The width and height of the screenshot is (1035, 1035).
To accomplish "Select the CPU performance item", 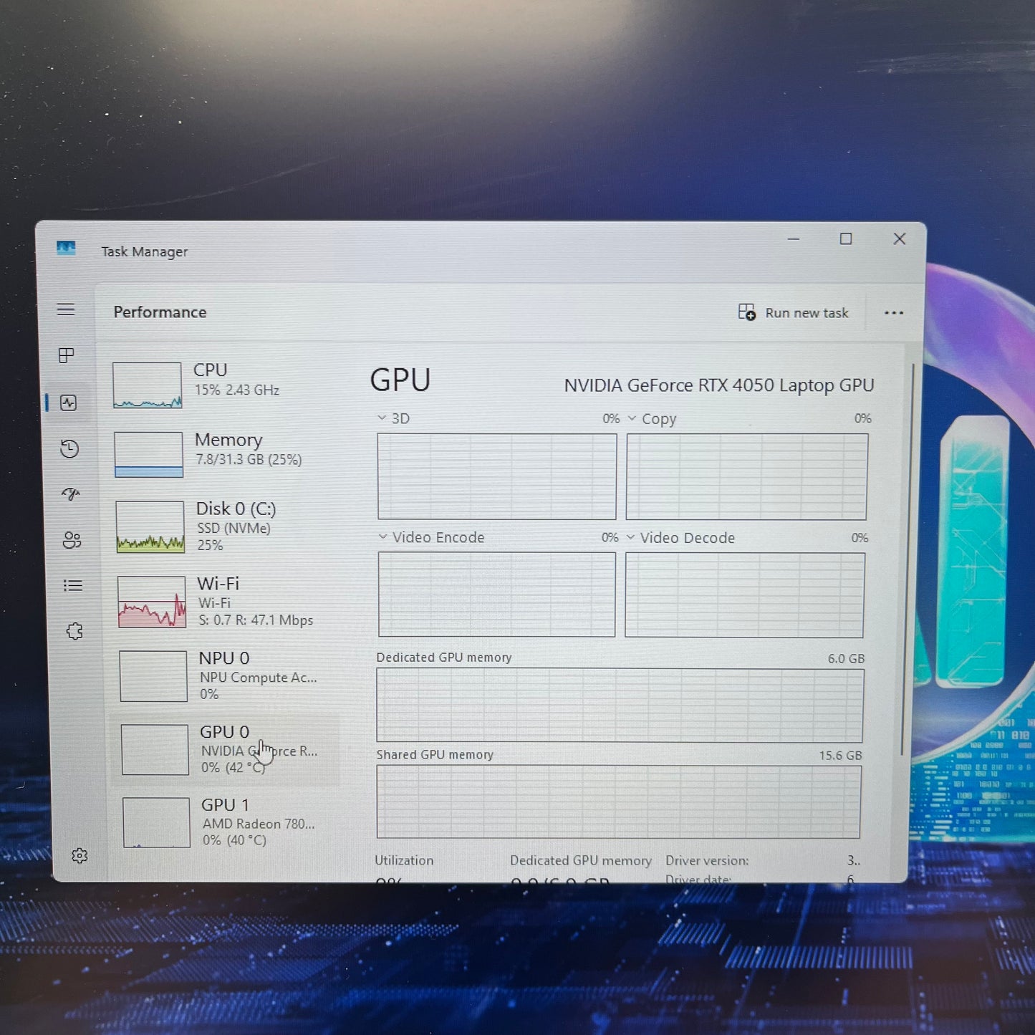I will 222,384.
